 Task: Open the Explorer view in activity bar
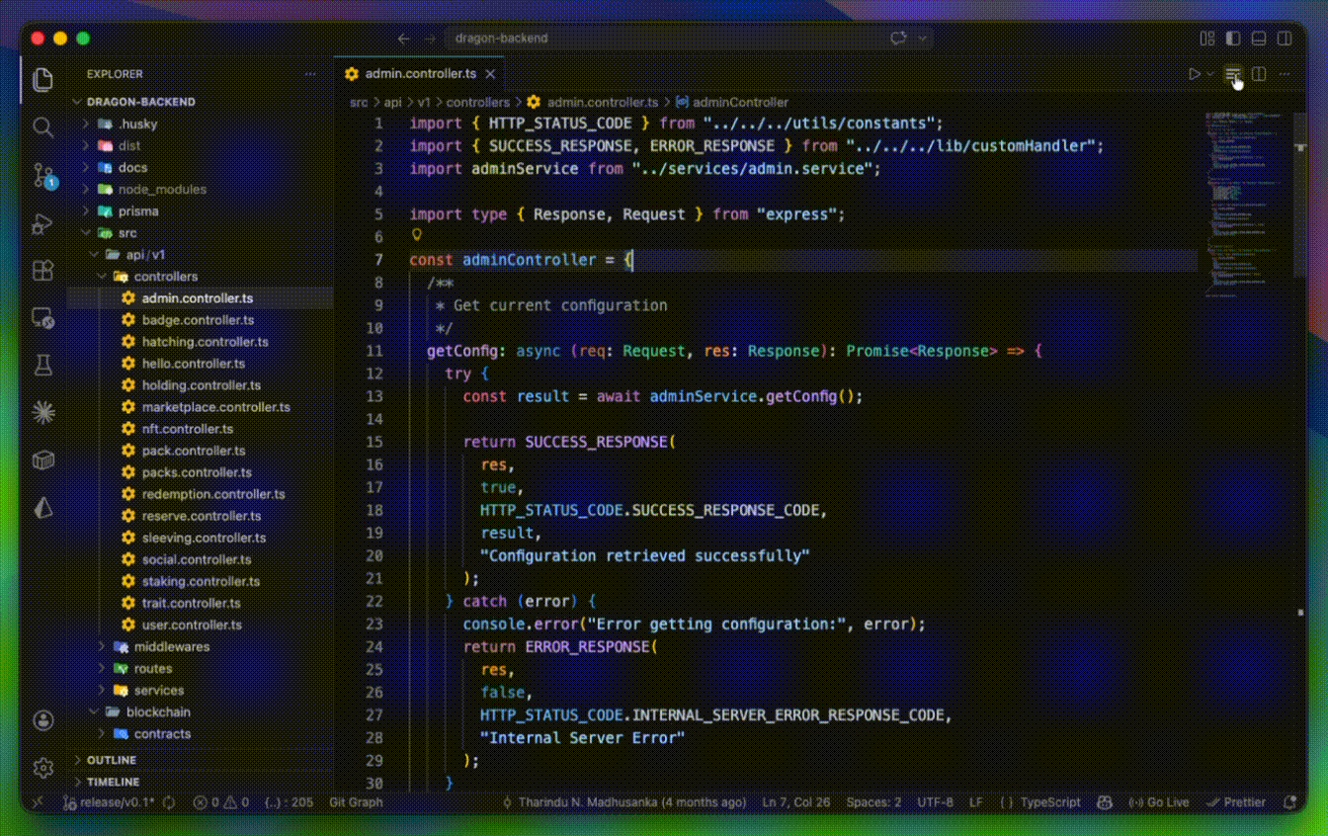pos(42,80)
